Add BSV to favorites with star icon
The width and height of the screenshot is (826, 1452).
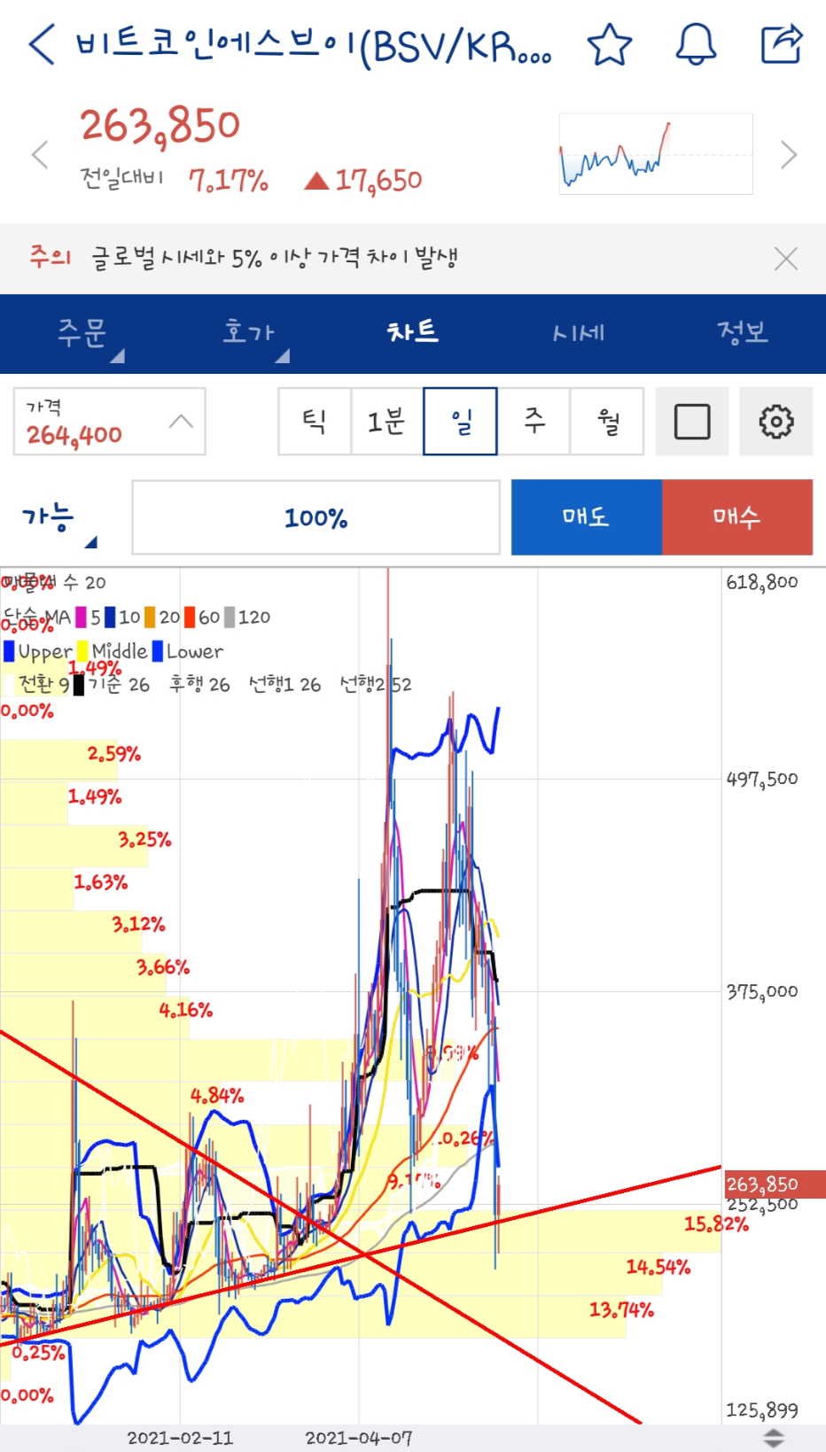[x=610, y=44]
